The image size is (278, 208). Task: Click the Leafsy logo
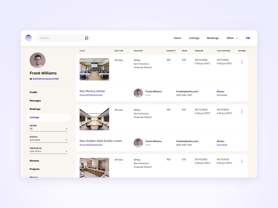click(x=29, y=38)
